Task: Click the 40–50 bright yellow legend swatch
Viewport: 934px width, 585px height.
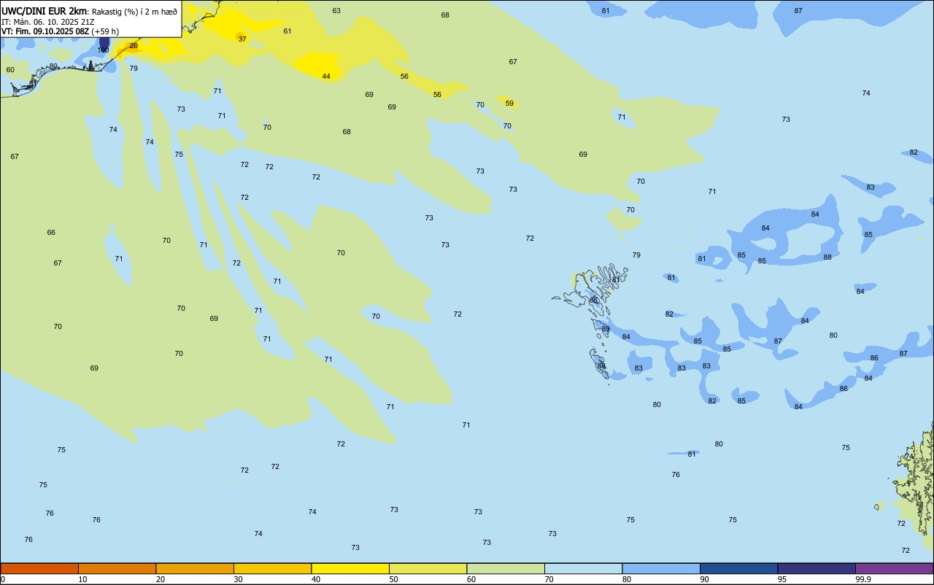Action: pyautogui.click(x=350, y=568)
